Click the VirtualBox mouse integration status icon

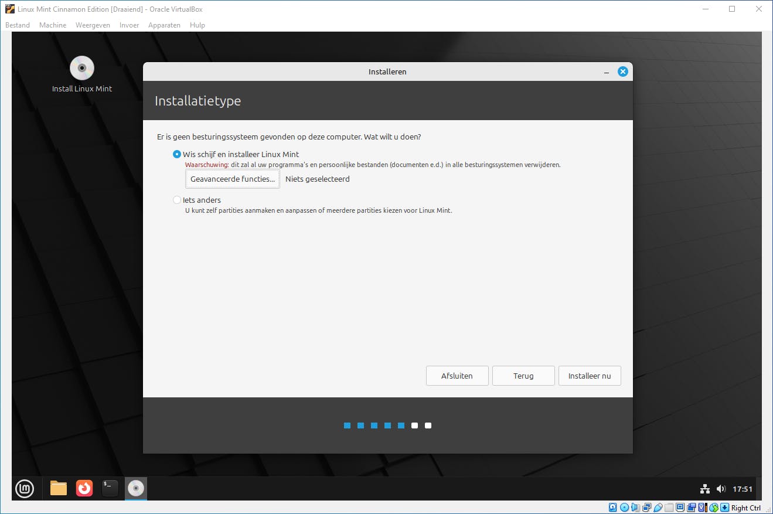[713, 508]
